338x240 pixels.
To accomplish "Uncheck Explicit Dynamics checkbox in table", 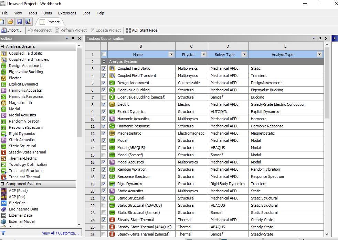I will [x=104, y=112].
